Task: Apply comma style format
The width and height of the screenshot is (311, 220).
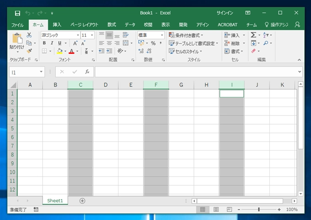Action: pyautogui.click(x=161, y=43)
